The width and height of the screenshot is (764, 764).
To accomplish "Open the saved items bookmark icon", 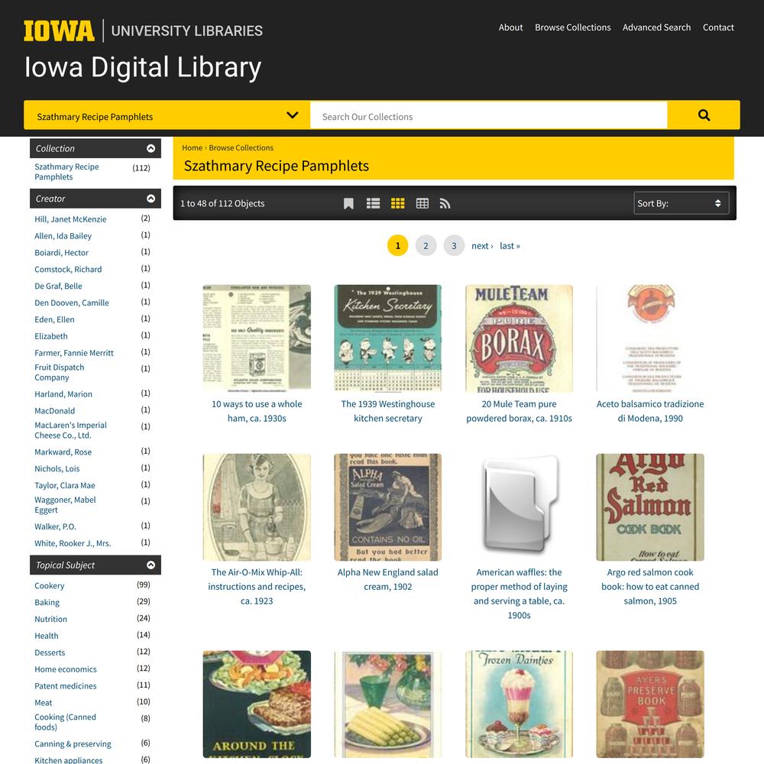I will [348, 203].
